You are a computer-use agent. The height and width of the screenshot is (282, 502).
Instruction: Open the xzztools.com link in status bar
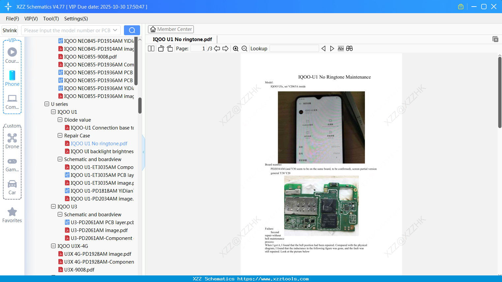pos(273,279)
